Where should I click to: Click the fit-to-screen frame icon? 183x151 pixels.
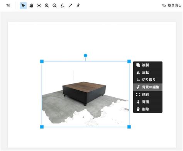click(39, 5)
